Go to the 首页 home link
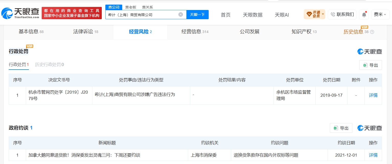Screen dimensions: 392x164 point(226,15)
